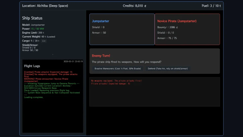243x137 pixels.
Task: Click the Location: Alchiba header text
Action: tap(45, 6)
